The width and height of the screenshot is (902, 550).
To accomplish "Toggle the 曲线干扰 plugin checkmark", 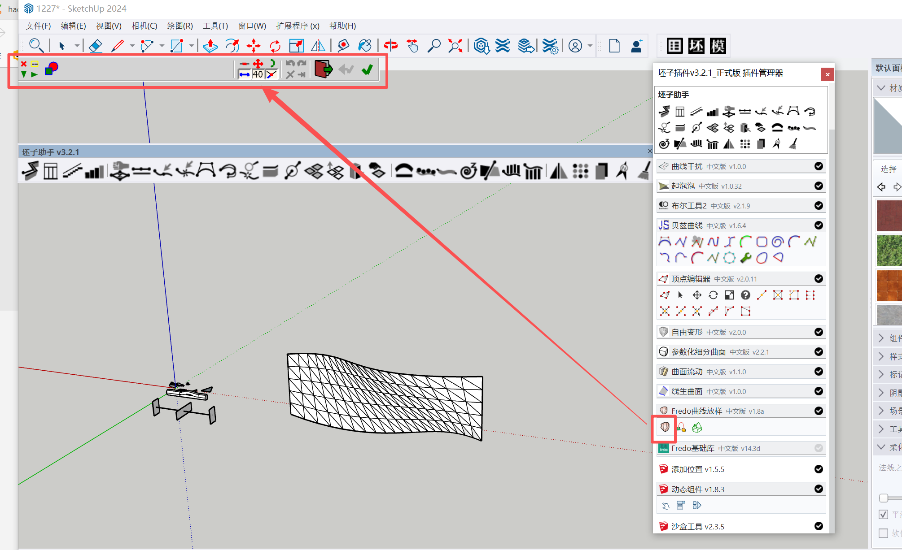I will point(819,166).
